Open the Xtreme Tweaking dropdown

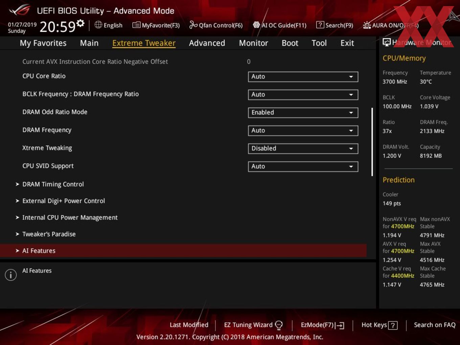coord(303,148)
